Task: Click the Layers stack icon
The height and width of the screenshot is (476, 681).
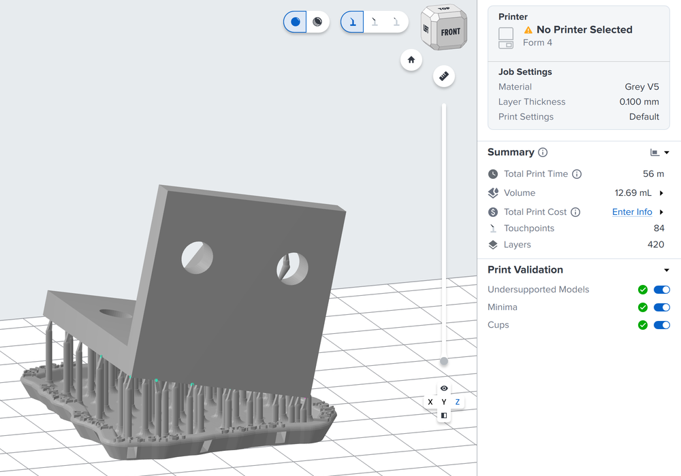Action: [x=493, y=245]
